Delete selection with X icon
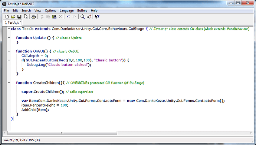 point(60,17)
